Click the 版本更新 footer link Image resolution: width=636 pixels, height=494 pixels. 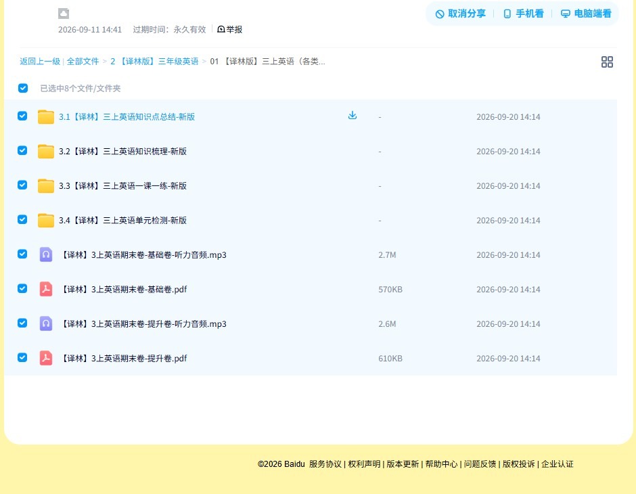[403, 464]
